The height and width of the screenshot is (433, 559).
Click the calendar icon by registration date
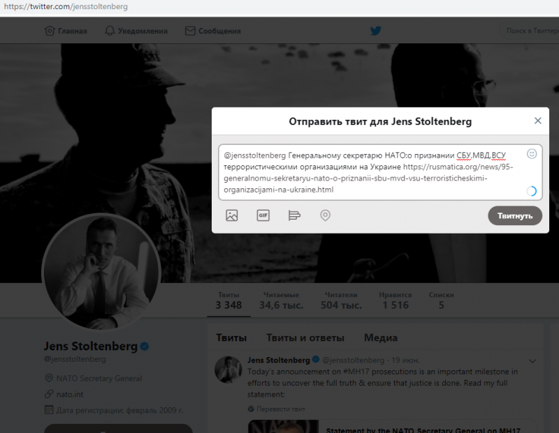pos(49,410)
